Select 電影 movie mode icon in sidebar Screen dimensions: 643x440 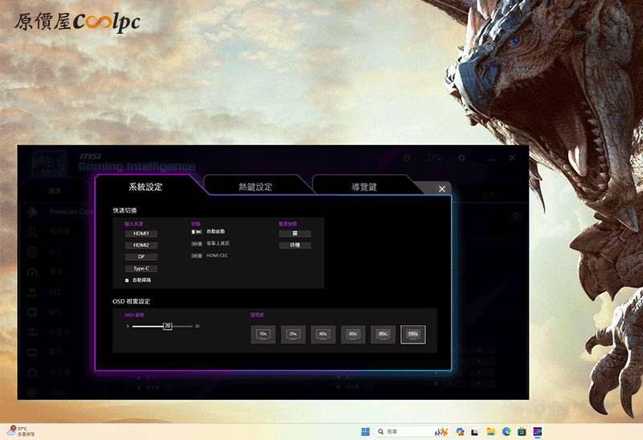coord(32,352)
